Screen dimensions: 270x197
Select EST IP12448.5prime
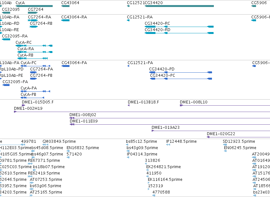coord(181,142)
